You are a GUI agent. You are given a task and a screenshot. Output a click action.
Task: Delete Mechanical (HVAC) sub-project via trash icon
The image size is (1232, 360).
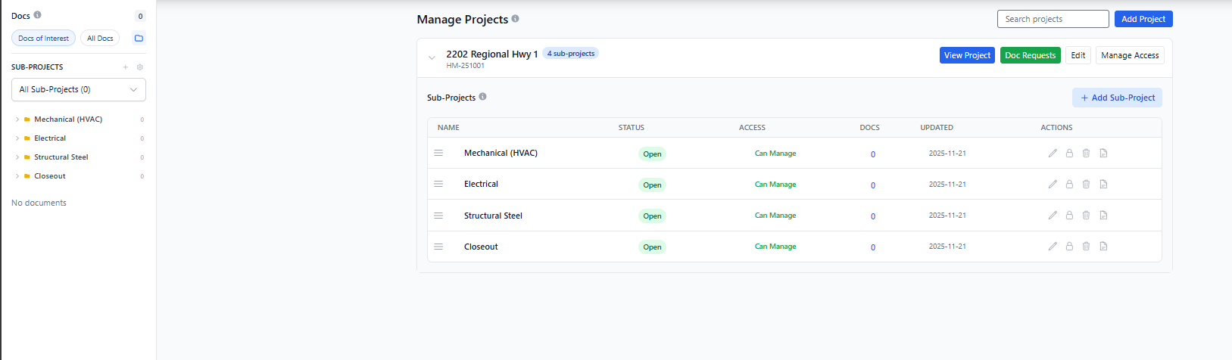(1086, 153)
